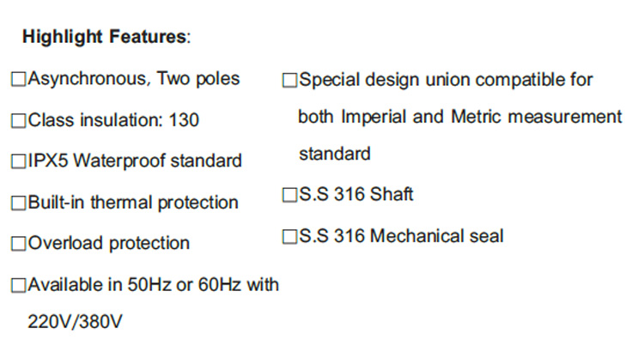The height and width of the screenshot is (358, 644).
Task: Click the S.S 316 Mechanical seal text
Action: tap(401, 235)
